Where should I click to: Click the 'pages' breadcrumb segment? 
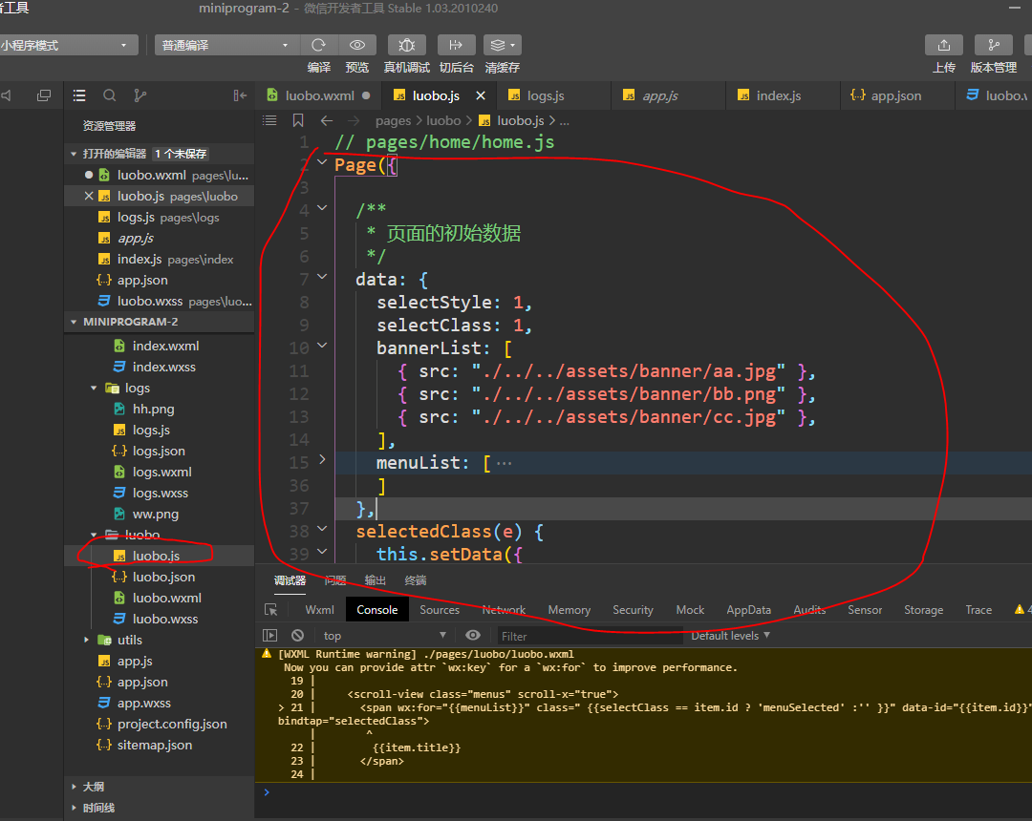click(x=393, y=121)
